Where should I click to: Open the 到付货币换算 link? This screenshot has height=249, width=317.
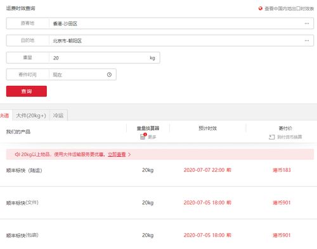tap(290, 137)
